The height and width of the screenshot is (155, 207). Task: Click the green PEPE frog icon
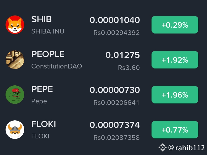pos(15,95)
